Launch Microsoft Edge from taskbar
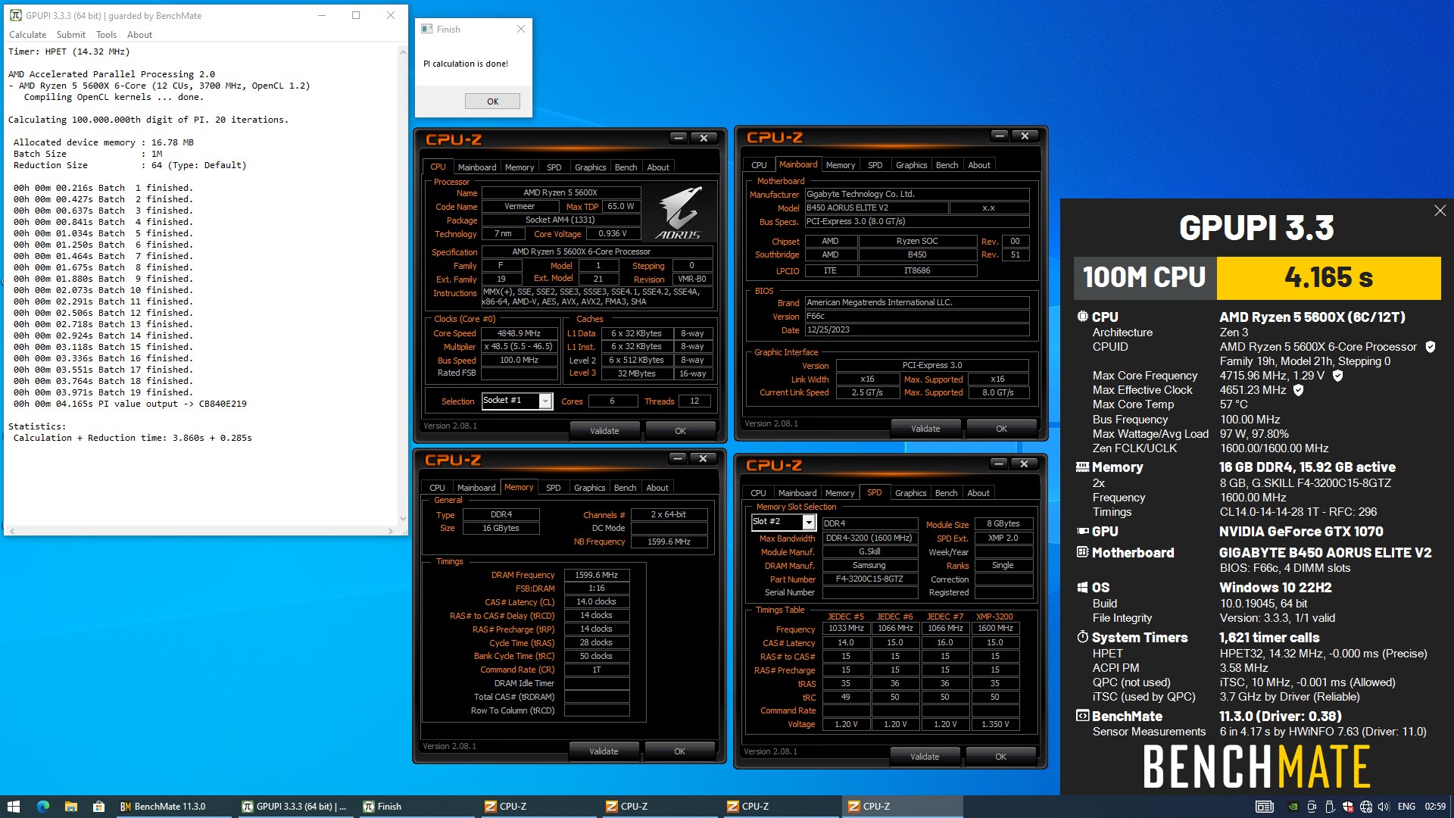Image resolution: width=1454 pixels, height=818 pixels. pyautogui.click(x=42, y=807)
